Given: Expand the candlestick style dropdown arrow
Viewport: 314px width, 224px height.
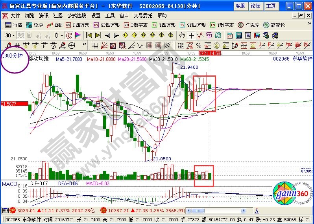Looking at the screenshot, I should (62, 35).
